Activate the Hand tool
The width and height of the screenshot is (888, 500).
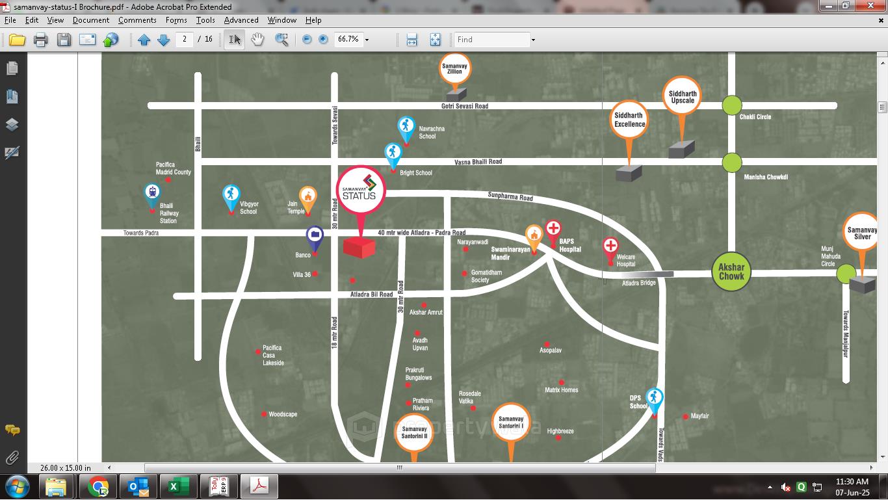[x=258, y=40]
